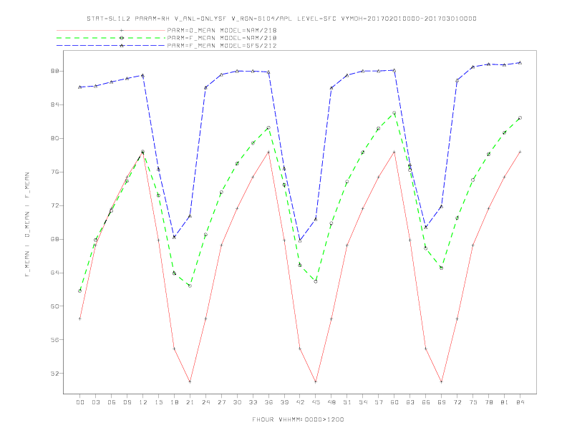Image resolution: width=567 pixels, height=438 pixels.
Task: Click y-axis tick label 52
Action: pyautogui.click(x=54, y=374)
